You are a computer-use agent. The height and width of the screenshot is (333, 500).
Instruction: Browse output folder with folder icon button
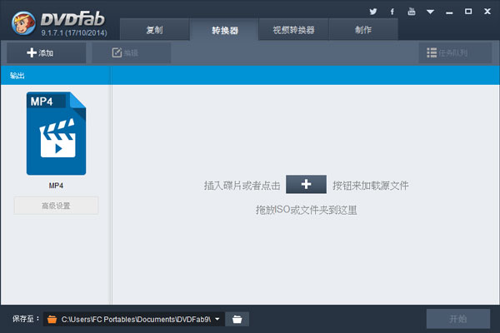coord(237,319)
